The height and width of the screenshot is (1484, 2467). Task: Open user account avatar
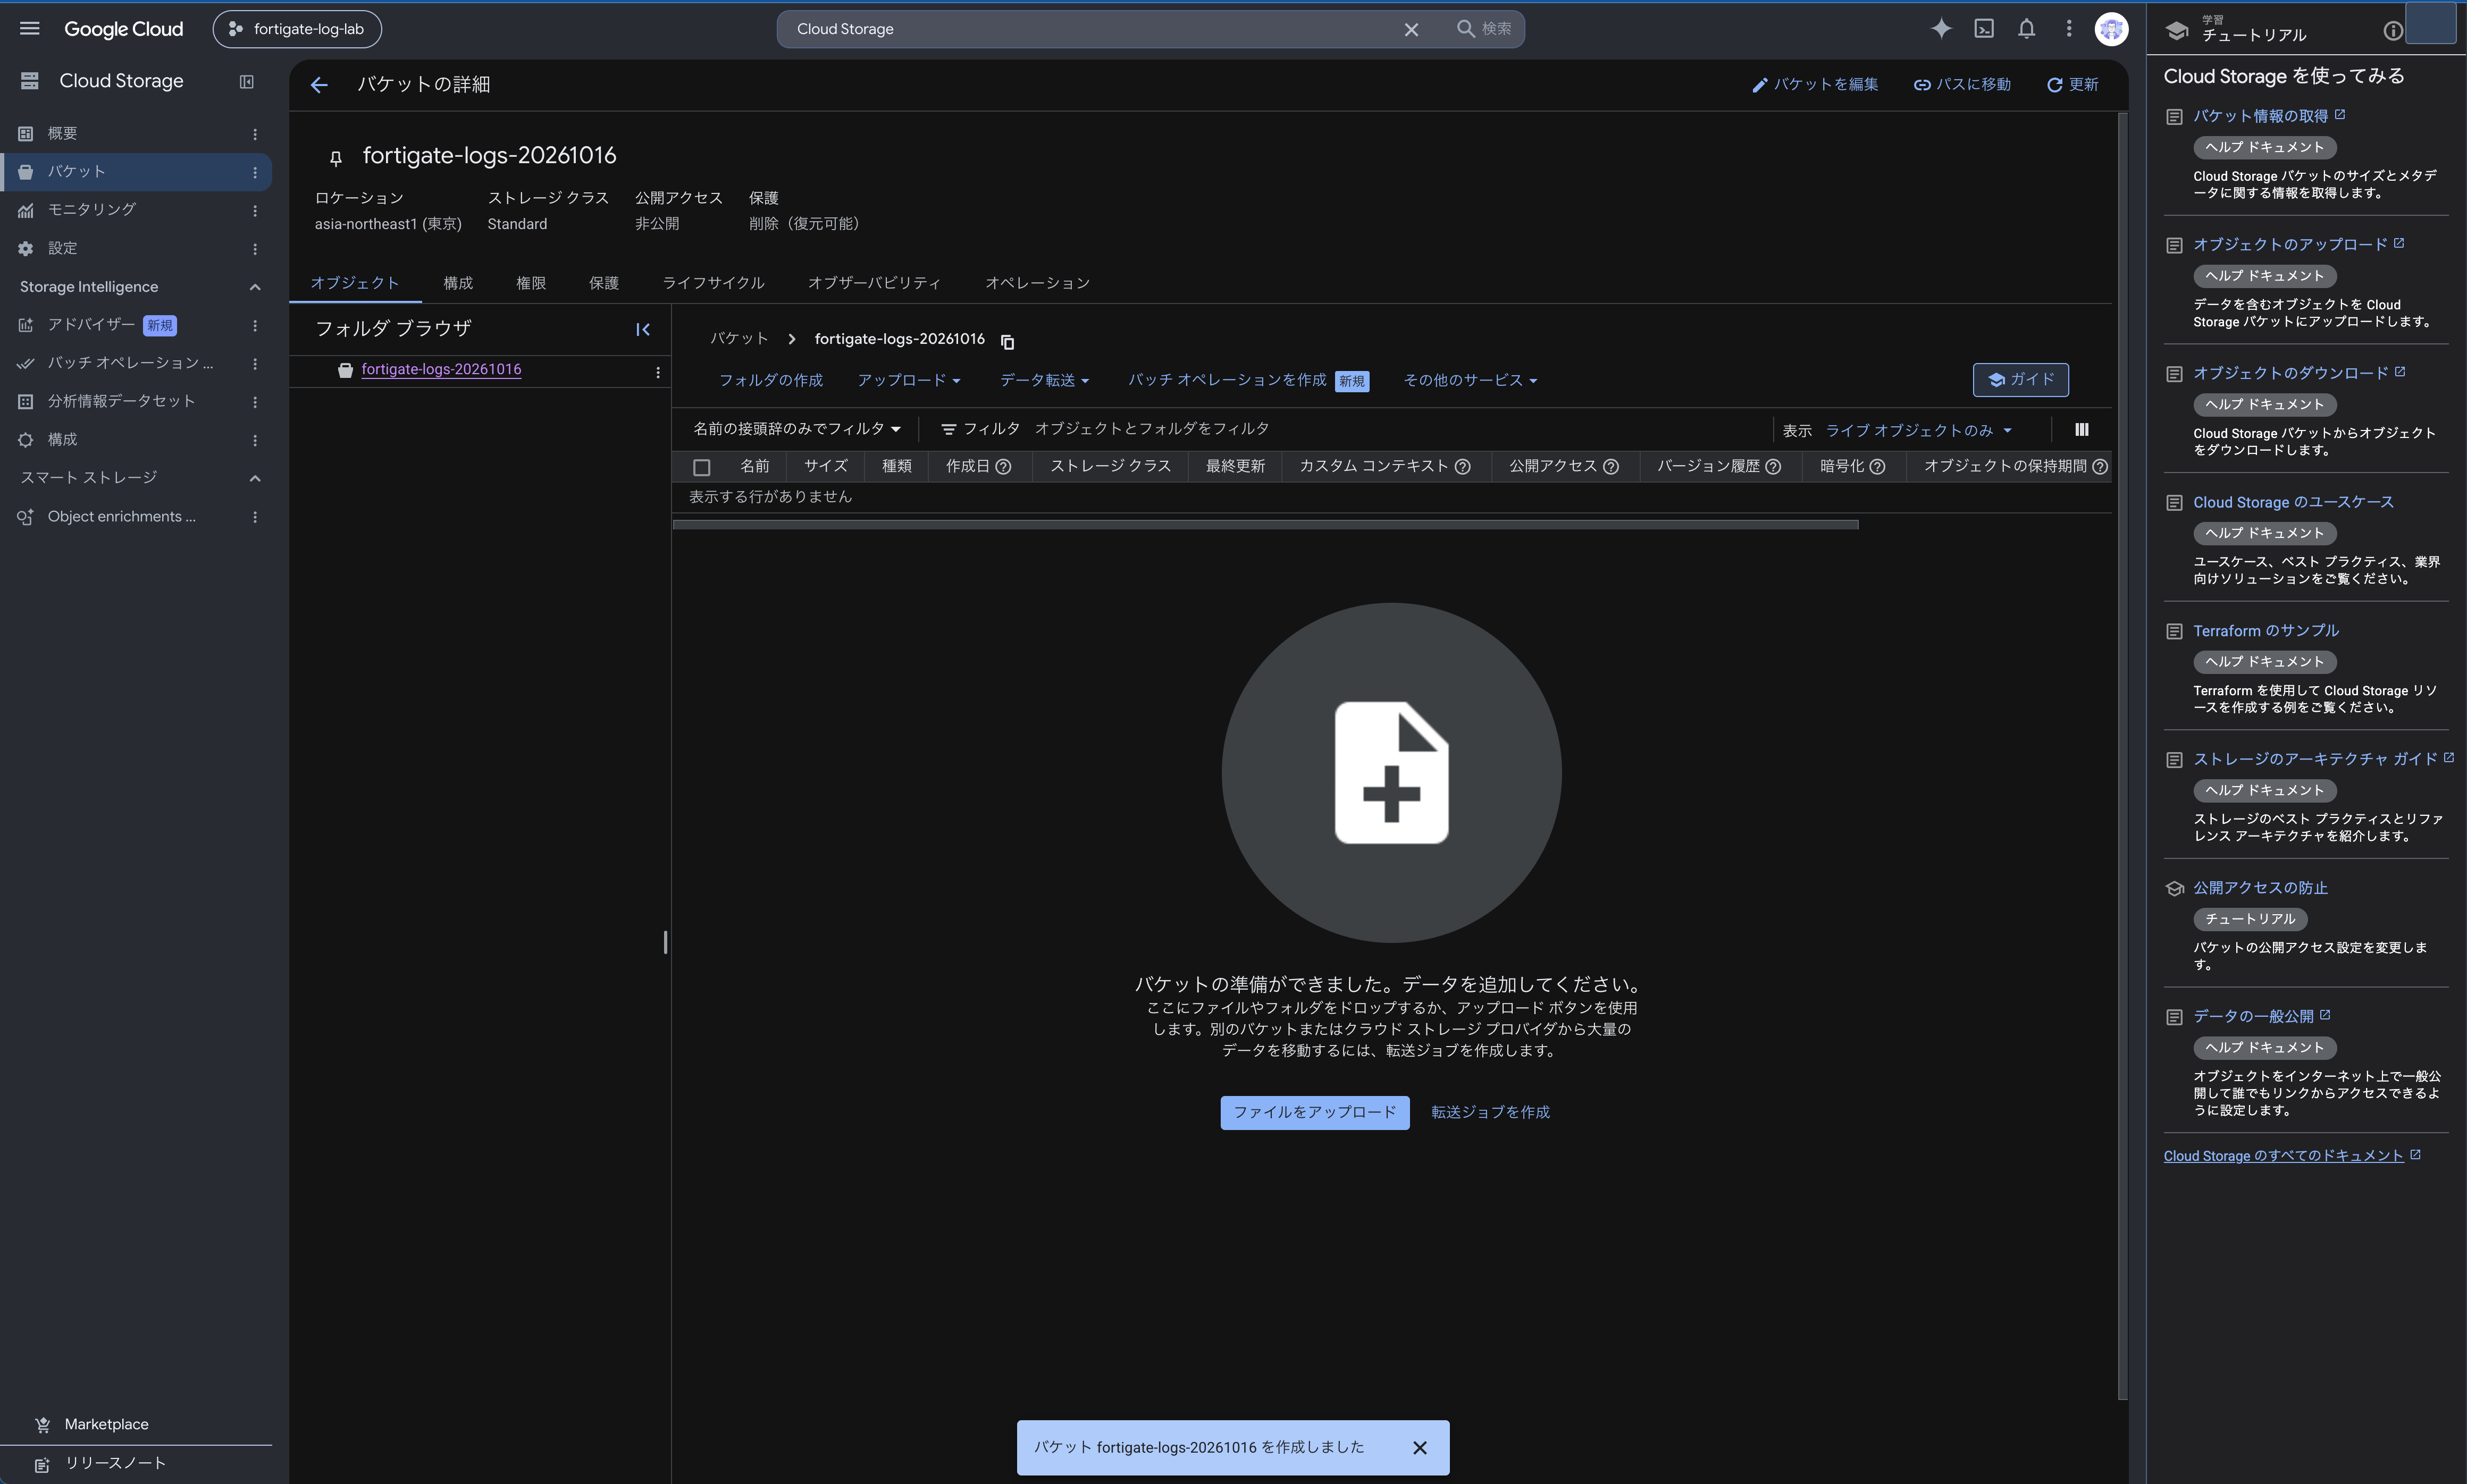2111,29
